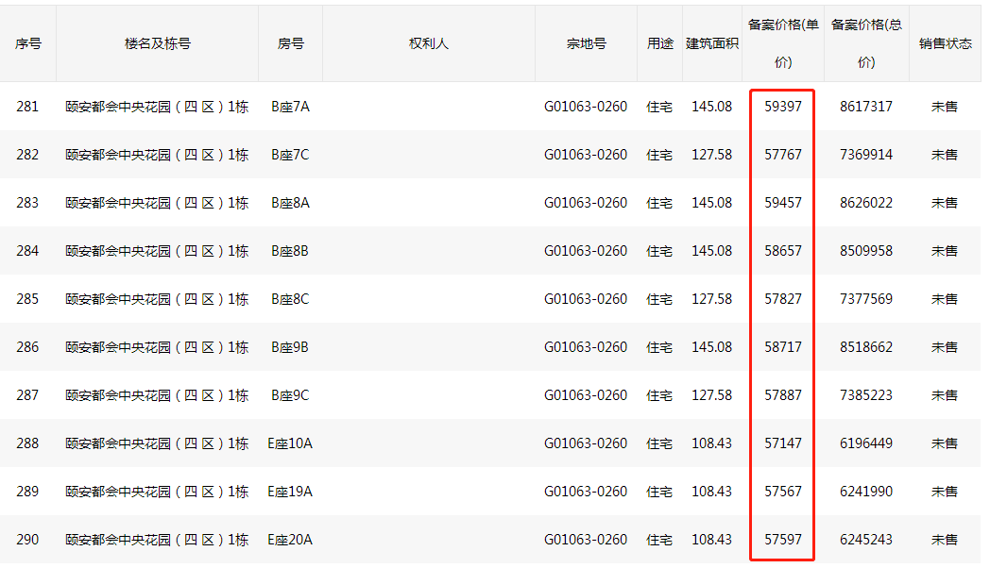Click total price 7377569
This screenshot has height=568, width=990.
tap(866, 299)
